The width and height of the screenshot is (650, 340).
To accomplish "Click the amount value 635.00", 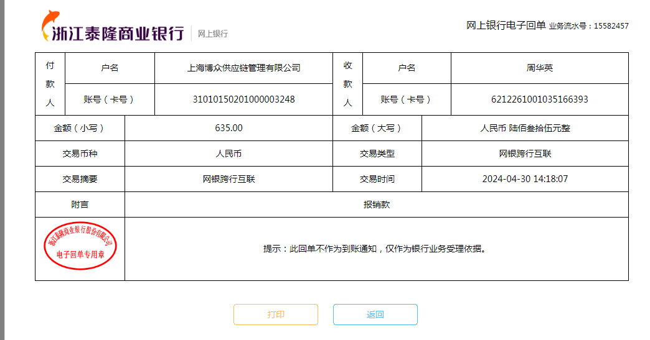I will click(x=228, y=128).
